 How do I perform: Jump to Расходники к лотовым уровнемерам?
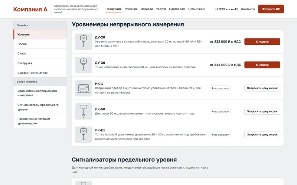pos(40,121)
